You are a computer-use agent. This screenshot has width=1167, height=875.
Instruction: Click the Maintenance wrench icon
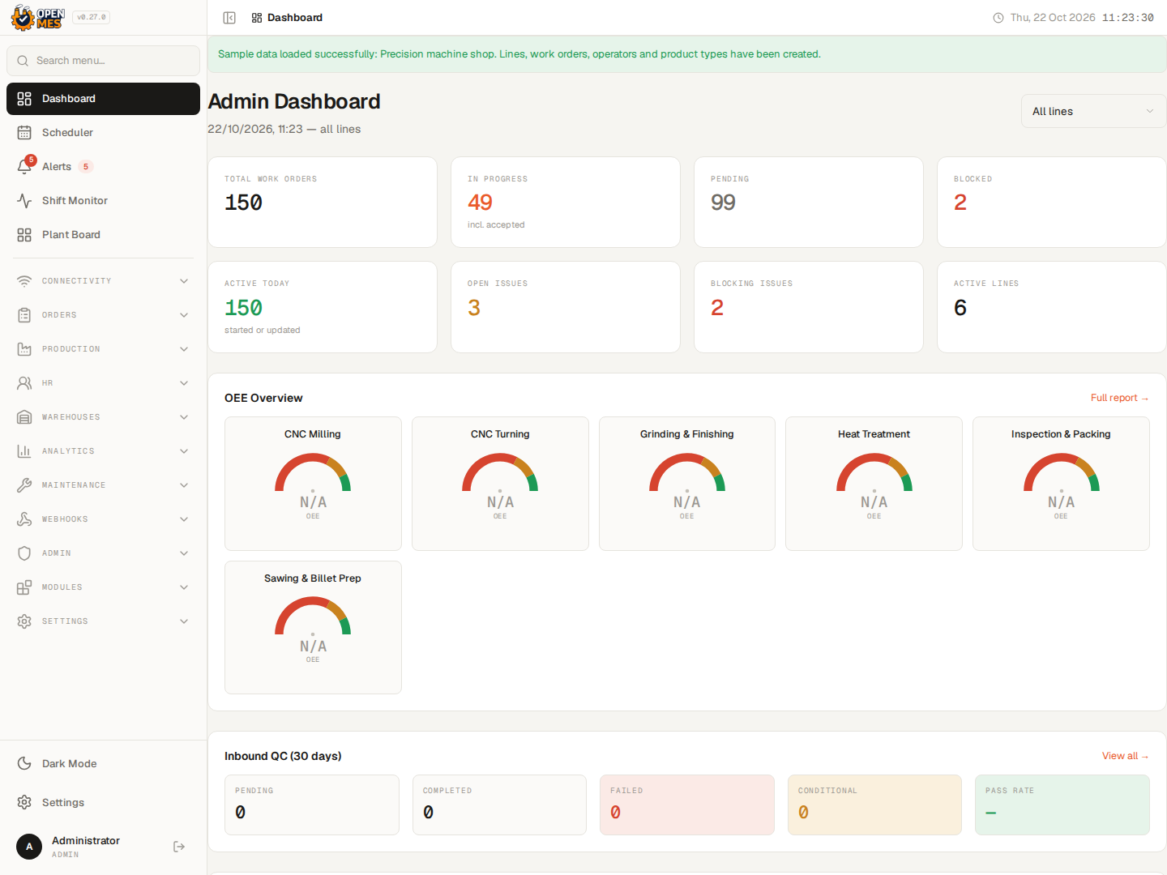tap(24, 485)
